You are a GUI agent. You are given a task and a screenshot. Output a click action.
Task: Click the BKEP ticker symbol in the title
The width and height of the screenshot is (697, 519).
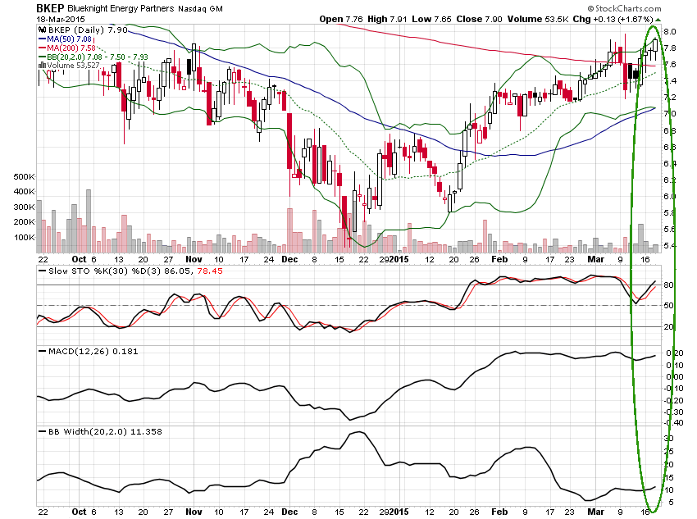[x=50, y=8]
